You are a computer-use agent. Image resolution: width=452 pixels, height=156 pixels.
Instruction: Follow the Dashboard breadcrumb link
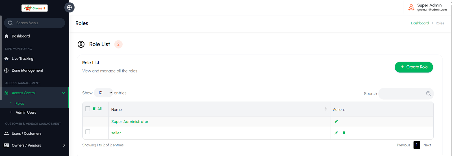point(420,23)
